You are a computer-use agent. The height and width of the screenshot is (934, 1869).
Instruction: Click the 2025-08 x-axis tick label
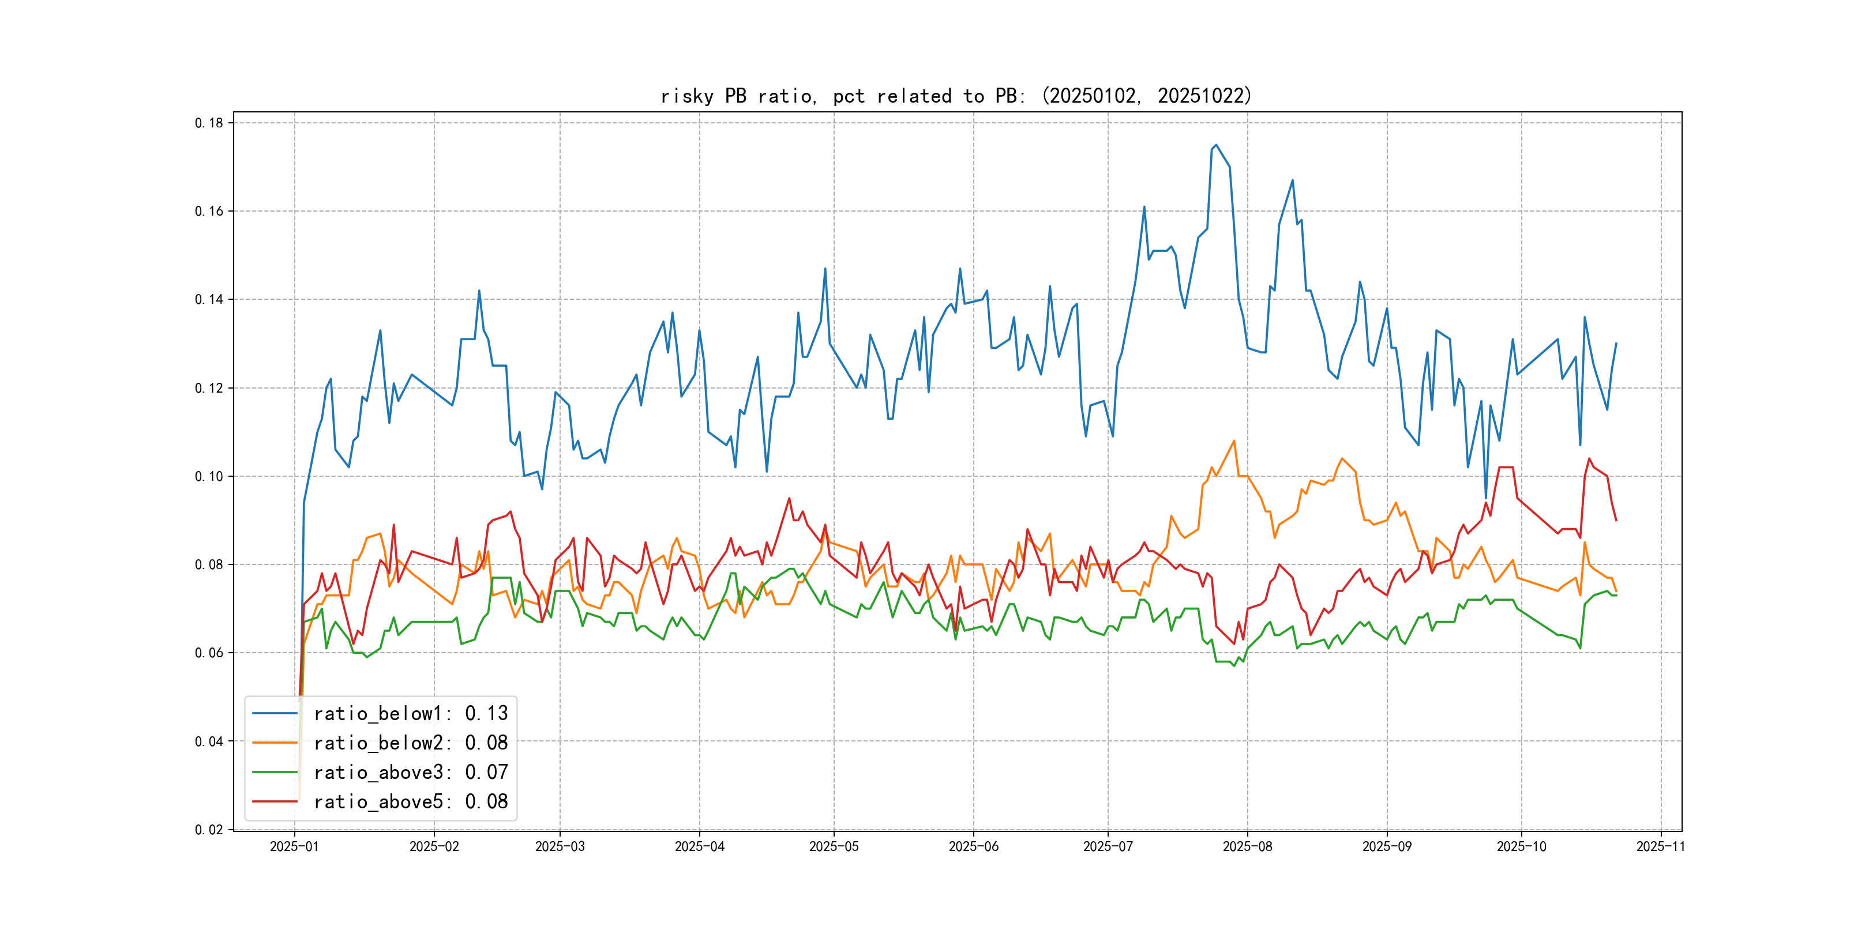point(1247,847)
